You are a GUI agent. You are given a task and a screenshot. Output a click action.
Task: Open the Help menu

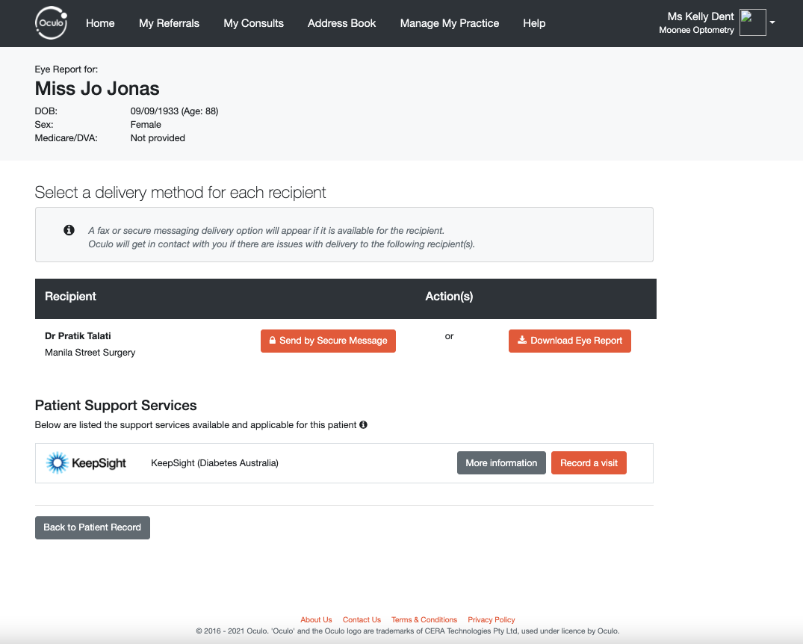534,23
